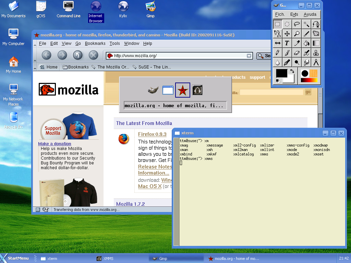This screenshot has height=263, width=351.
Task: Open Mail icon in Mozilla status bar
Action: click(x=46, y=210)
